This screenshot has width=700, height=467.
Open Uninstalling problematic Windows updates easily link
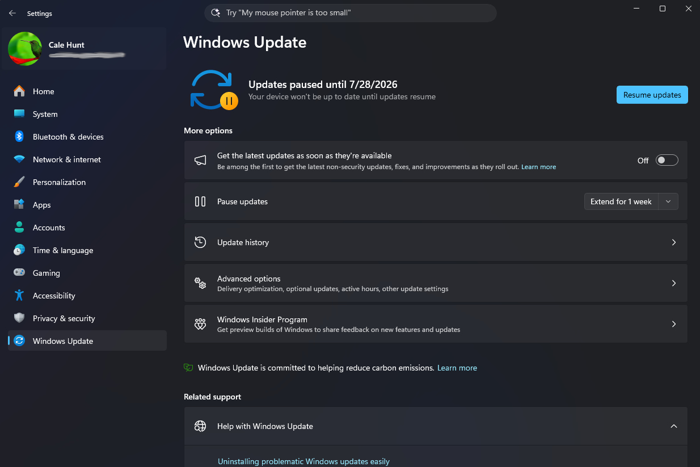pos(303,461)
